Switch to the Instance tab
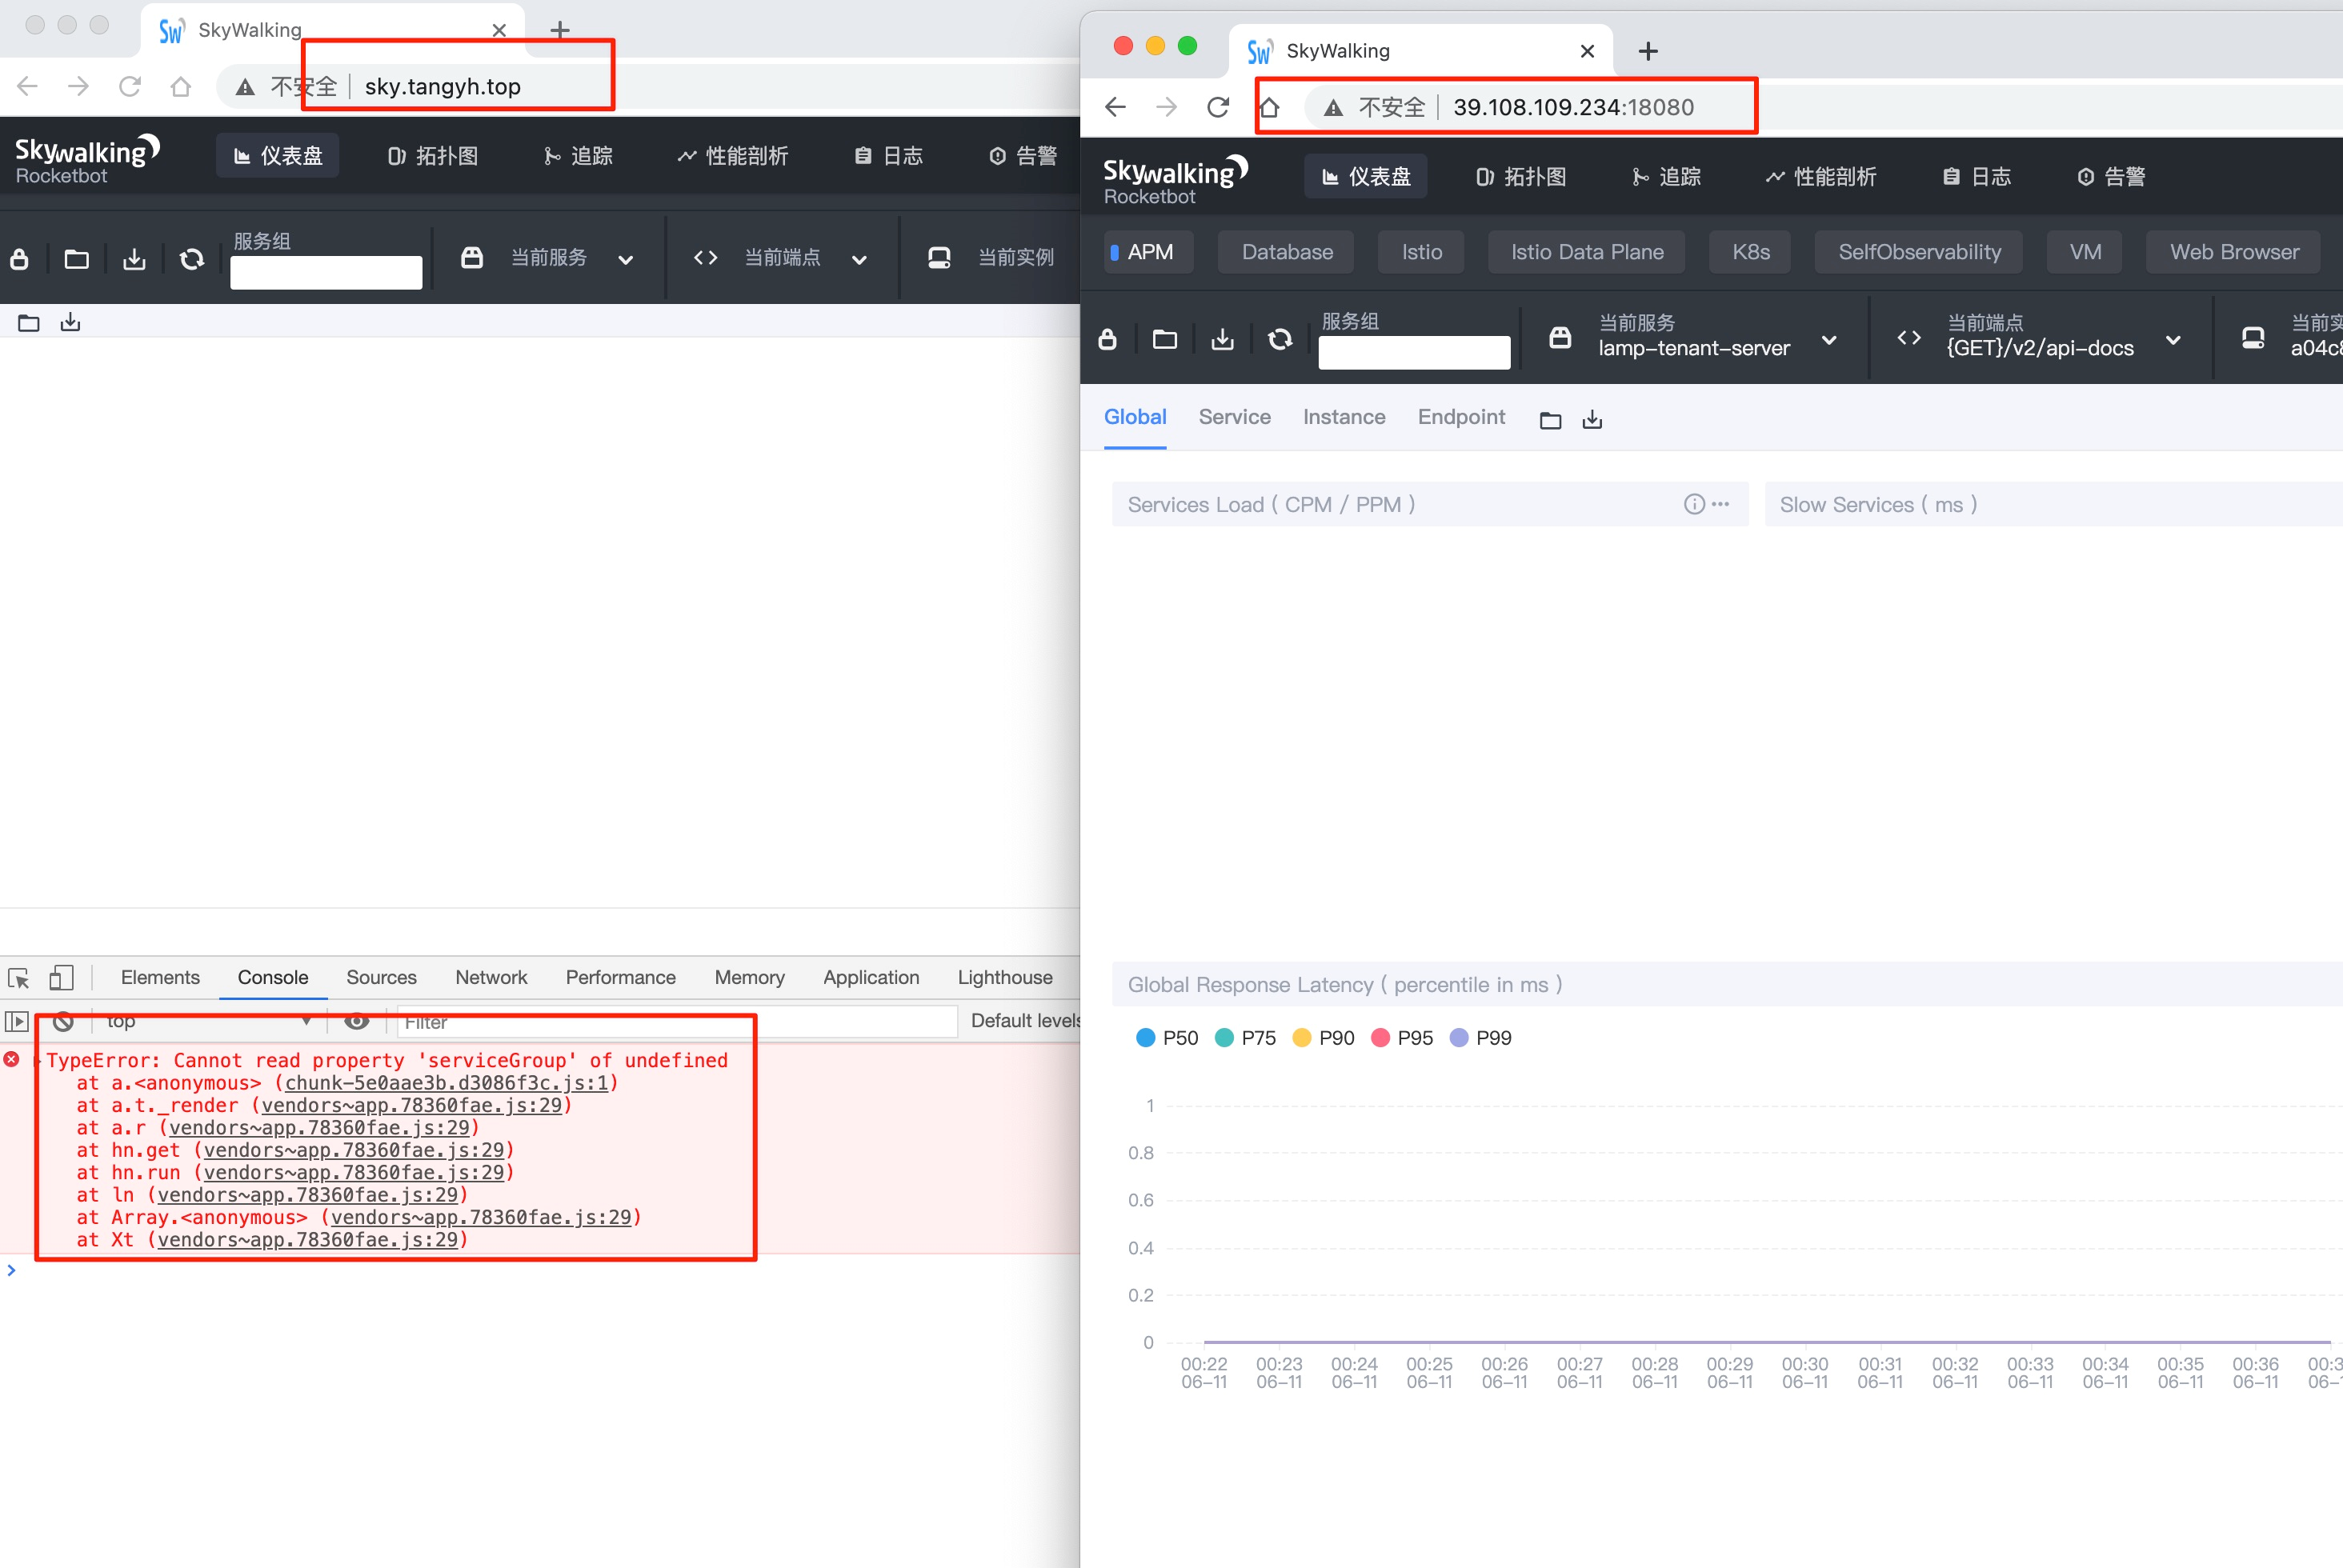2343x1568 pixels. 1343,417
